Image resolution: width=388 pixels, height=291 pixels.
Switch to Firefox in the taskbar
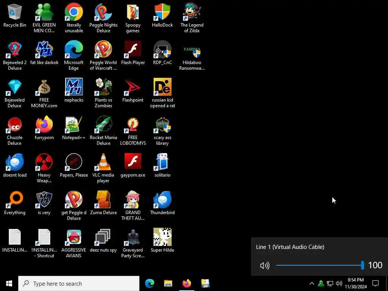click(x=187, y=283)
